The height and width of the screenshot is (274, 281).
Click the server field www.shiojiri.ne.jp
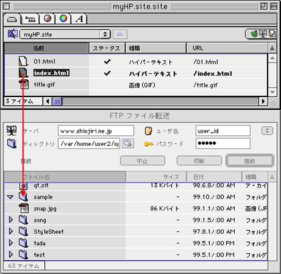point(96,131)
